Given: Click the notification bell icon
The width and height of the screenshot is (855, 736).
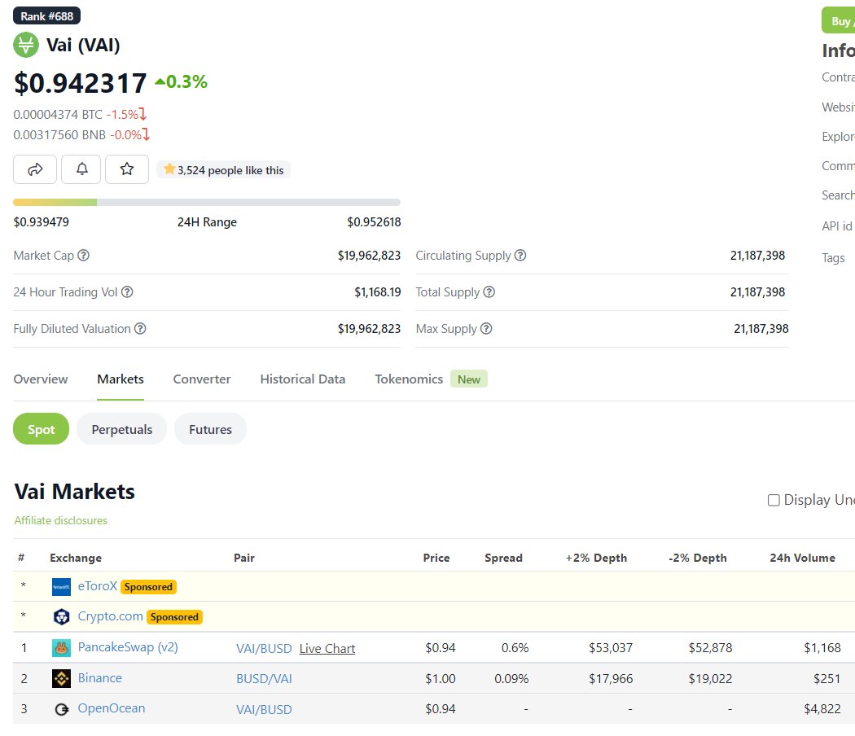Looking at the screenshot, I should click(x=81, y=169).
